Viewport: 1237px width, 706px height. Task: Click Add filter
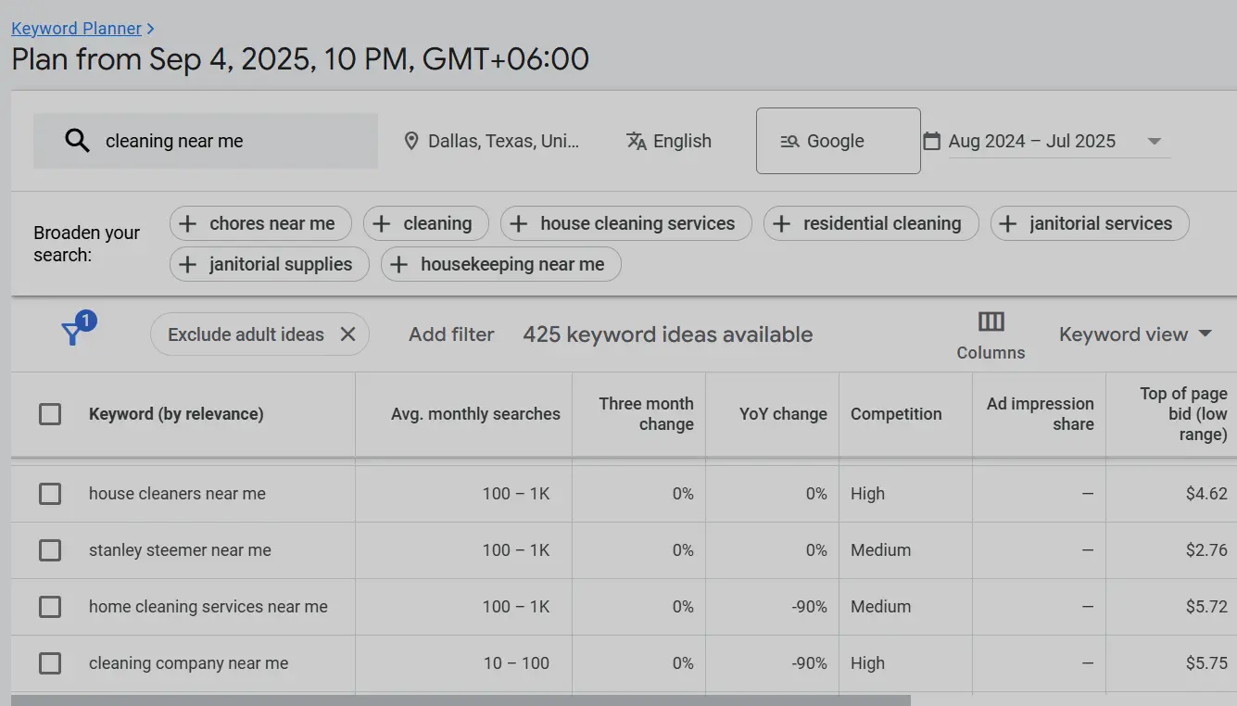pyautogui.click(x=451, y=334)
